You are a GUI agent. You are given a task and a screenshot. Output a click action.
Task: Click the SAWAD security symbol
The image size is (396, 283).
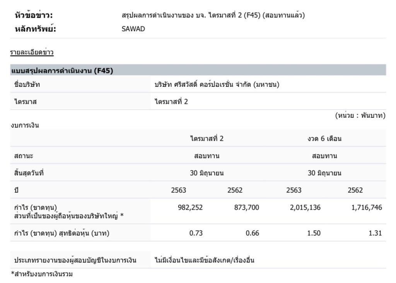click(133, 29)
